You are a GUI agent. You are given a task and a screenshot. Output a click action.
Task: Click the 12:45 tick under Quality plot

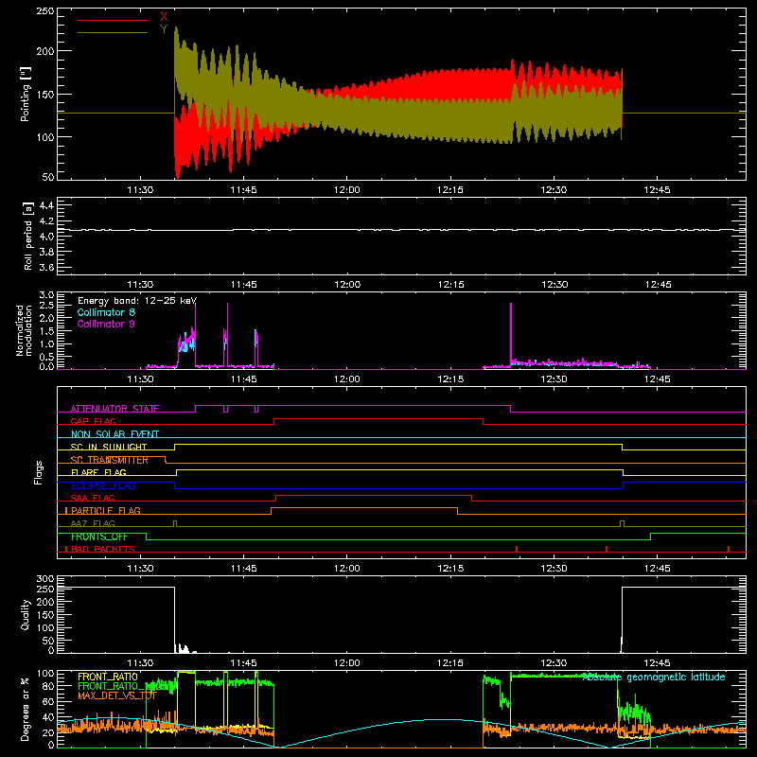point(657,663)
